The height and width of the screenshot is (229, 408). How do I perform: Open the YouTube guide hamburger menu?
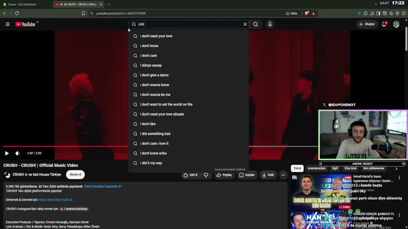tap(8, 24)
